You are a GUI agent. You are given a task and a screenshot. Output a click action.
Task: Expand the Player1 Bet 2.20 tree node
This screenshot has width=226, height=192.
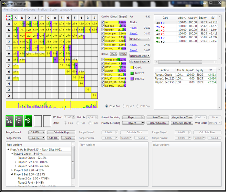click(x=12, y=170)
